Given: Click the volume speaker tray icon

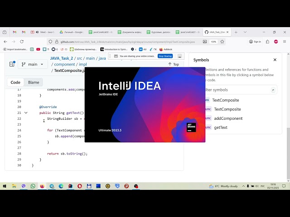Looking at the screenshot, I should tap(257, 186).
